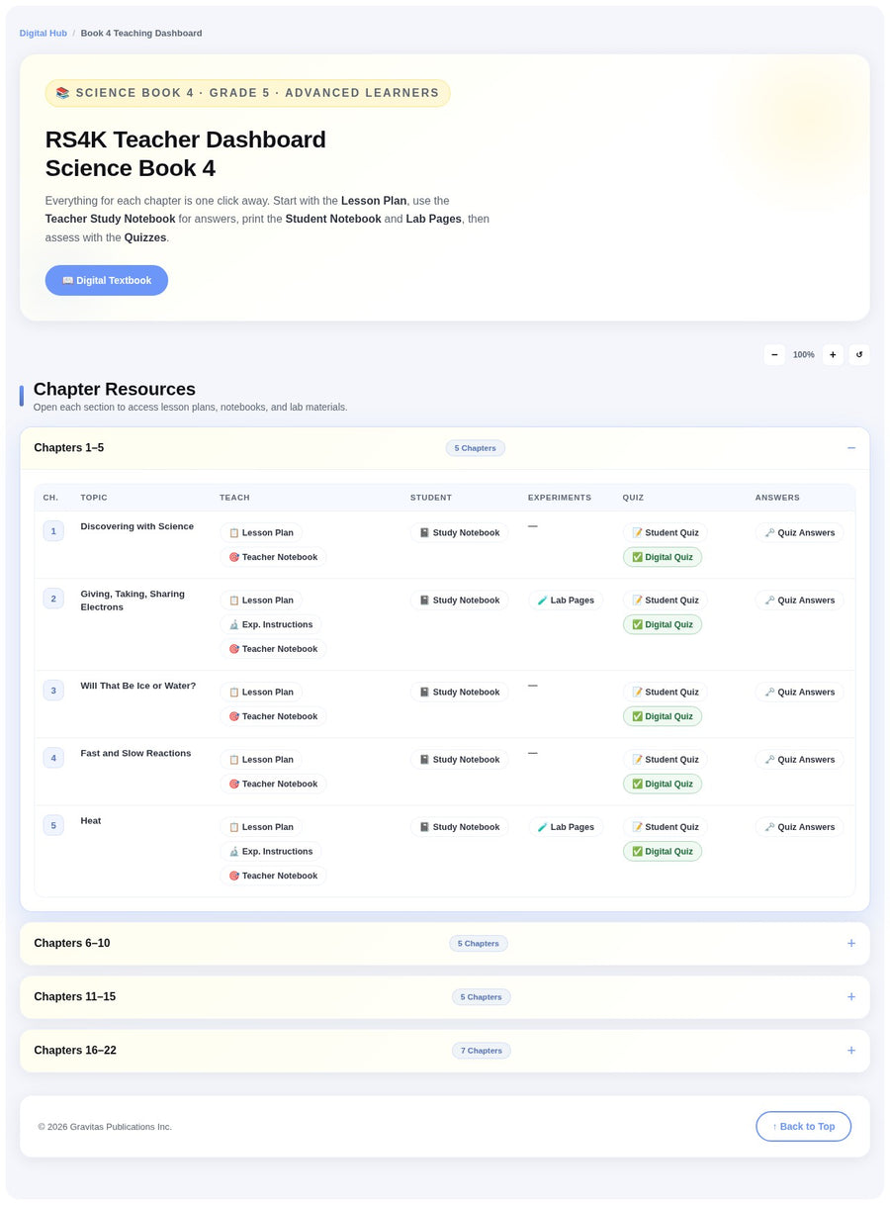Launch Digital Quiz for Discovering with Science

(663, 557)
